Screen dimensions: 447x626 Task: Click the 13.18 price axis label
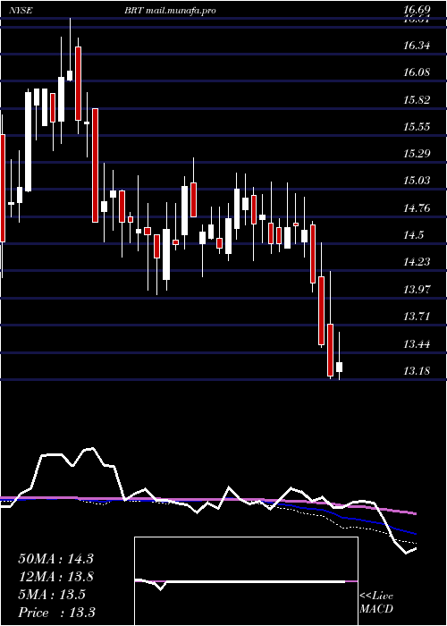click(x=417, y=371)
